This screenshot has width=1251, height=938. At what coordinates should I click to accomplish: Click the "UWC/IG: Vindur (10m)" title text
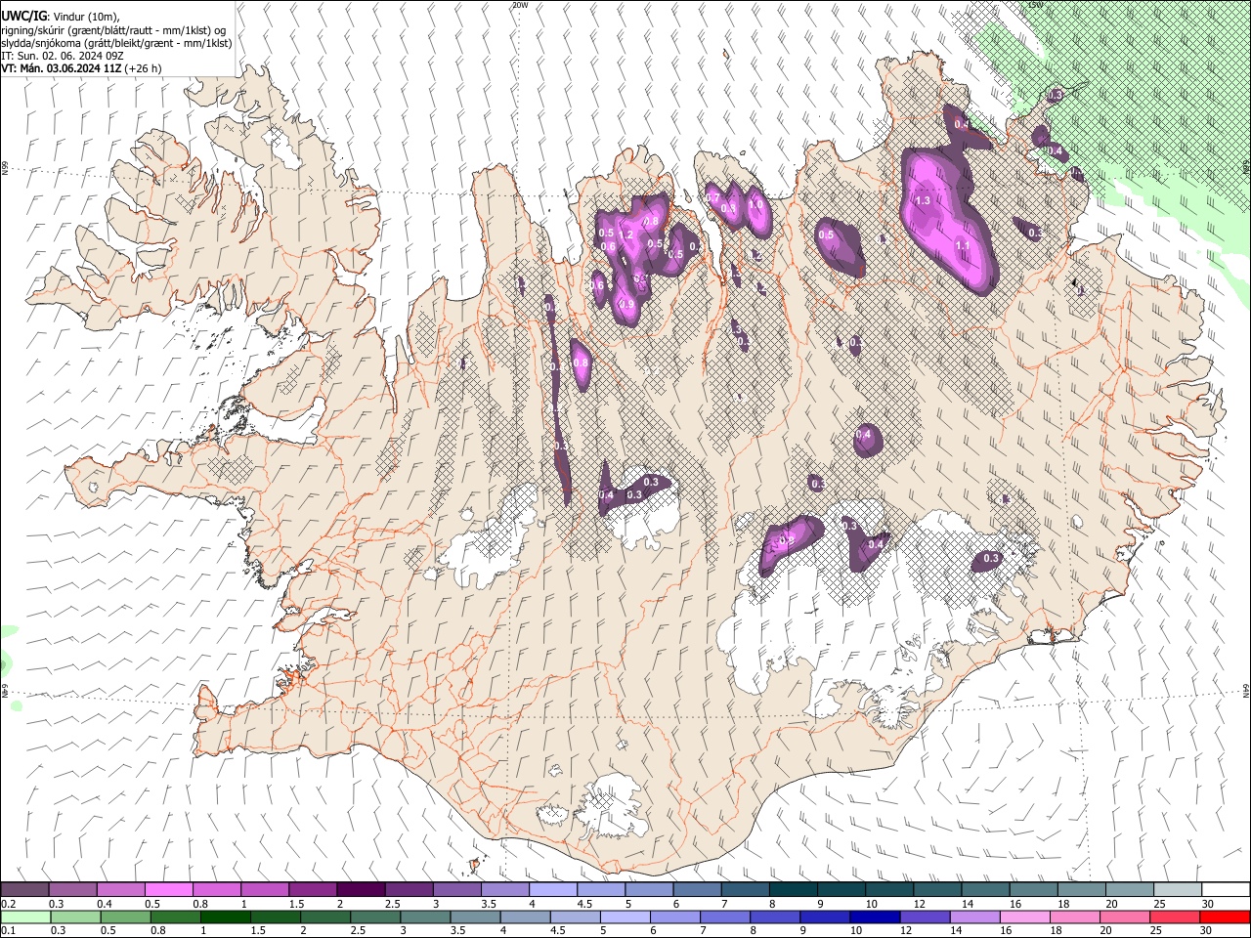61,17
